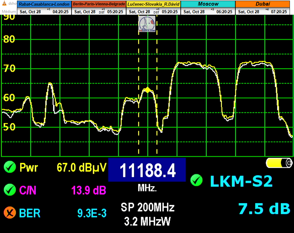Image resolution: width=294 pixels, height=233 pixels.
Task: Click the DXSATCS.COM satellite dish logo
Action: click(147, 24)
